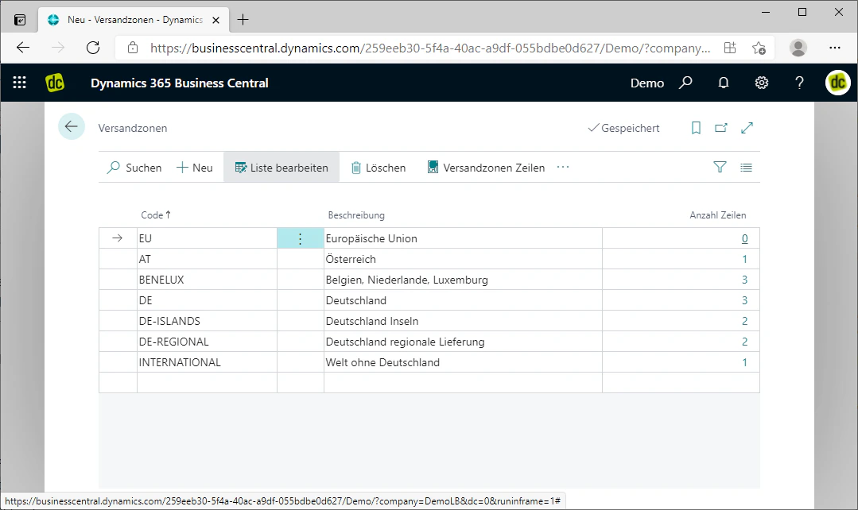
Task: Open the browser profile icon
Action: coord(798,48)
